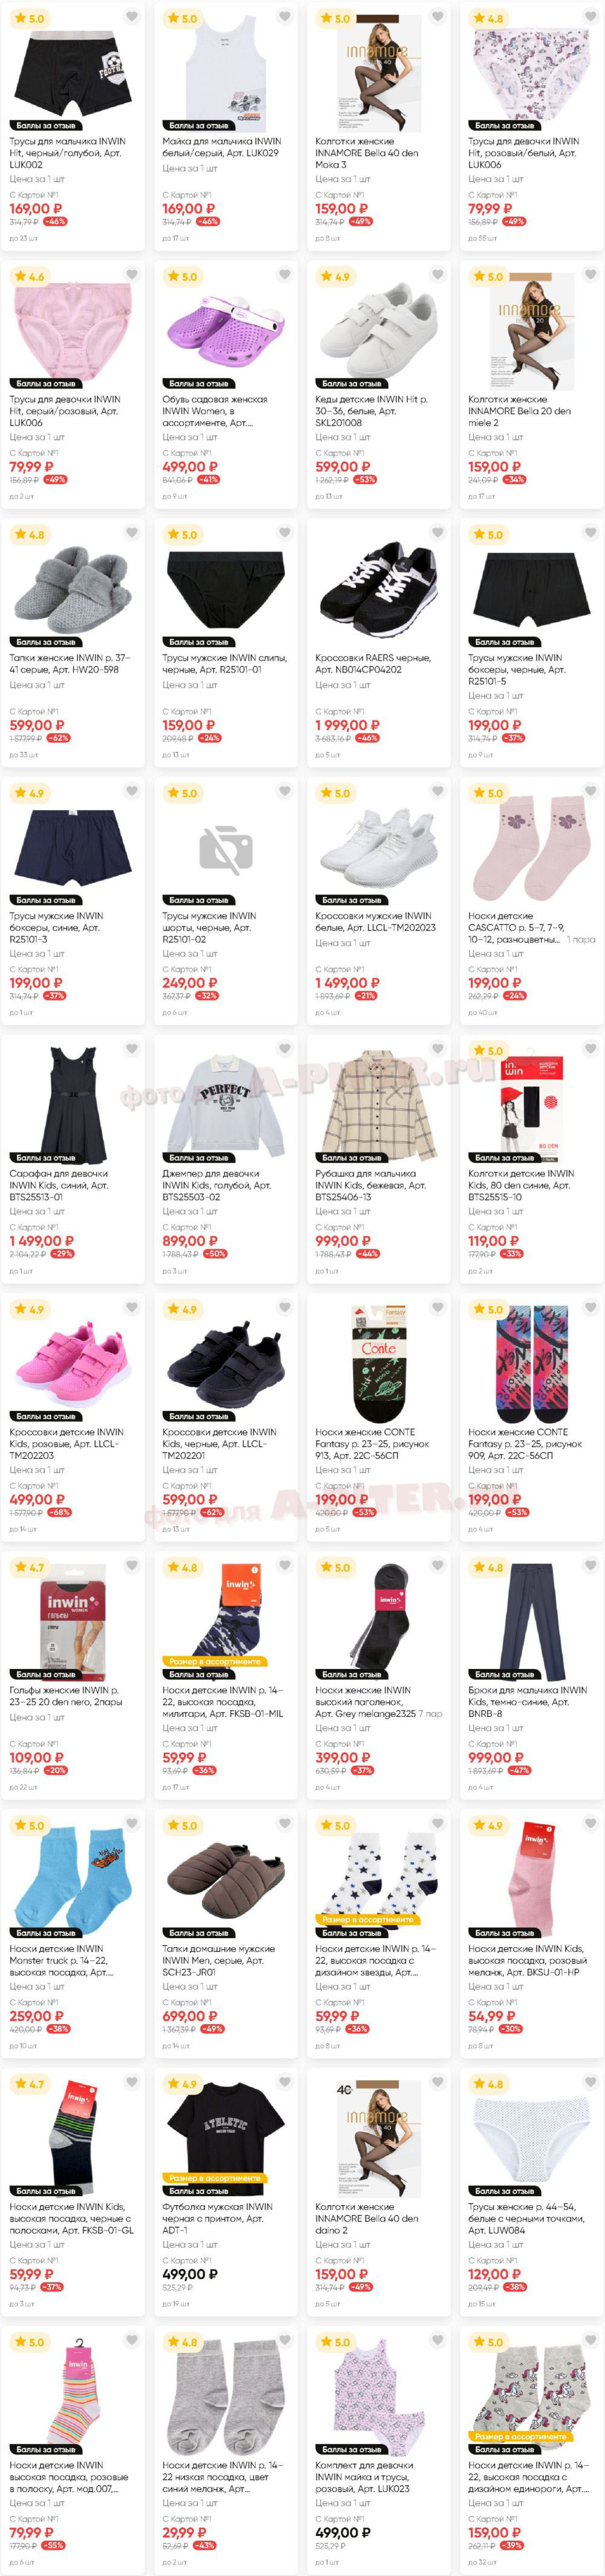
Task: Open 'Кроссовки мужские INWIN белые' product link
Action: [375, 921]
